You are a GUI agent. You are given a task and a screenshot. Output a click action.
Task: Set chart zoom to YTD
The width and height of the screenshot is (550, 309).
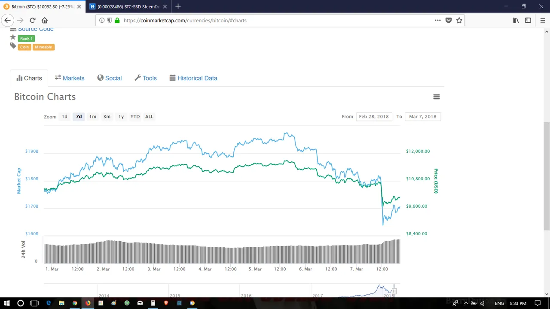tap(135, 116)
